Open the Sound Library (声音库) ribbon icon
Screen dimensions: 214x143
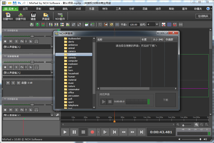[46, 16]
